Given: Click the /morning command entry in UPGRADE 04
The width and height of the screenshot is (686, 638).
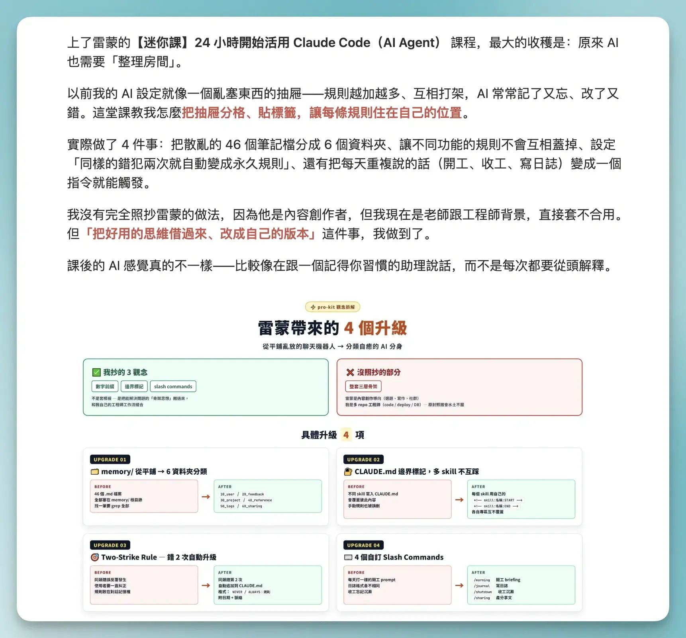Looking at the screenshot, I should tap(481, 580).
